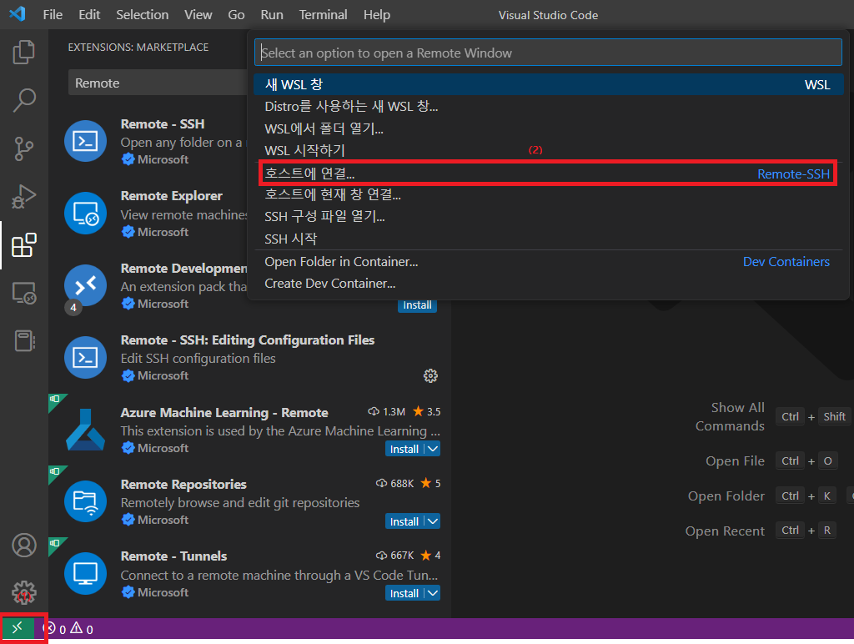The height and width of the screenshot is (644, 854).
Task: Install the Azure Machine Learning - Remote extension
Action: click(404, 449)
